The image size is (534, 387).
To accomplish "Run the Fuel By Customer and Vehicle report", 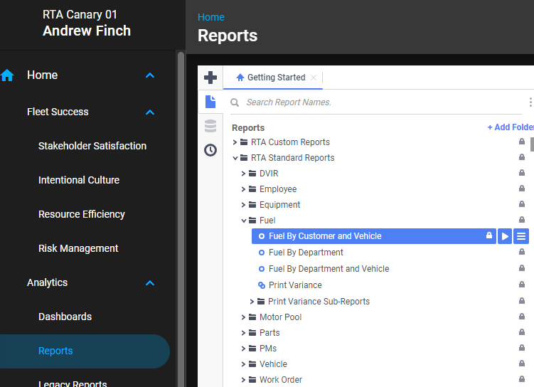I will point(505,236).
